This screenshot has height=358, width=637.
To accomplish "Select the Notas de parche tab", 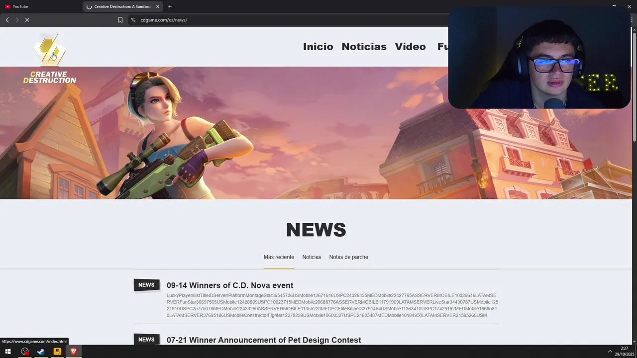I will click(x=348, y=257).
